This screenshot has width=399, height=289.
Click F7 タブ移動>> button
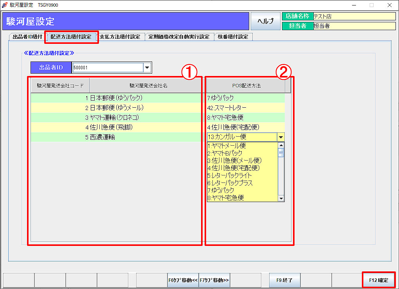[214, 280]
